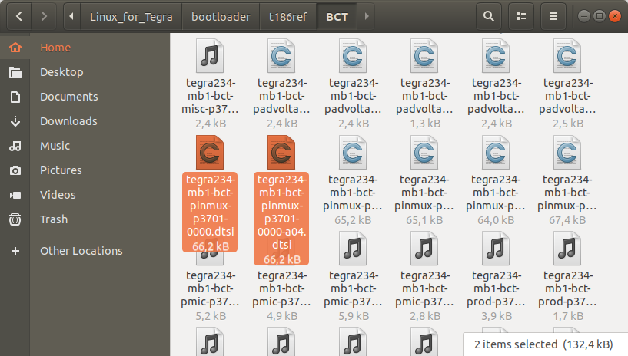628x356 pixels.
Task: Select the padvolta file sized 1,3 kB
Action: point(424,56)
